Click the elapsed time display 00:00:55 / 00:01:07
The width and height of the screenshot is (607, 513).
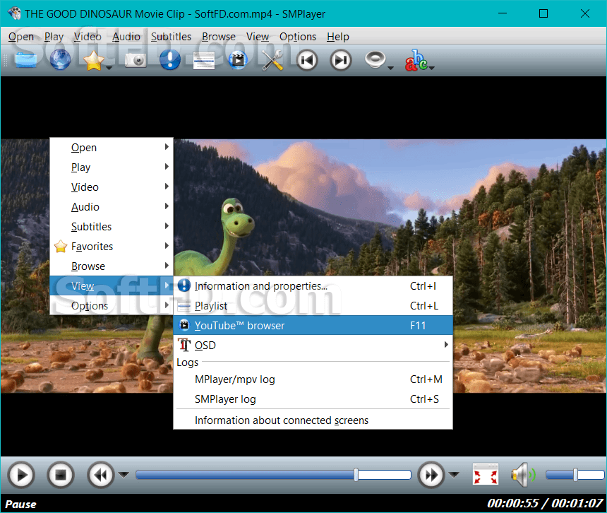(545, 503)
